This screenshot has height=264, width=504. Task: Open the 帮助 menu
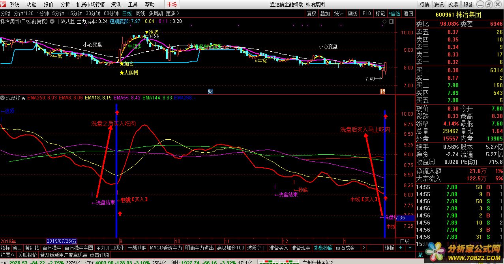coord(150,5)
